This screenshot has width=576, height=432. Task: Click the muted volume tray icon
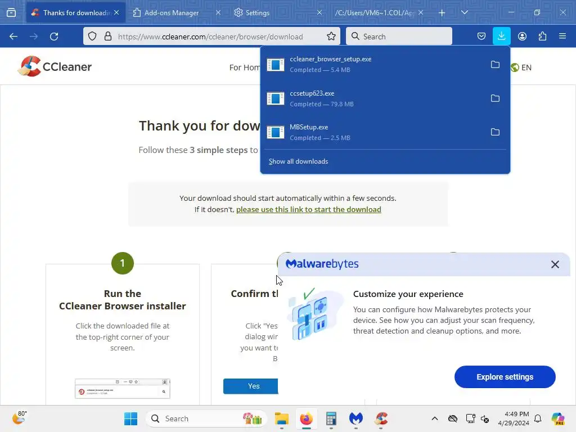(485, 418)
